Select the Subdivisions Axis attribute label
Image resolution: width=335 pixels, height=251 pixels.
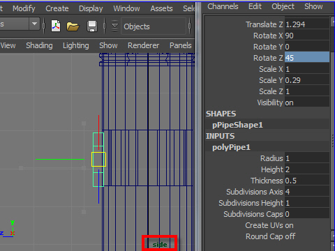[x=255, y=192]
